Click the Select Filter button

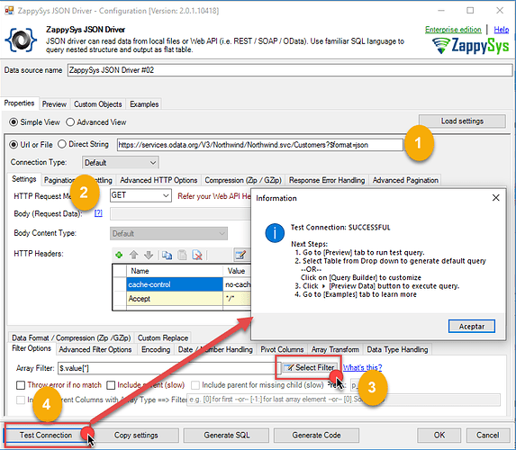[310, 367]
